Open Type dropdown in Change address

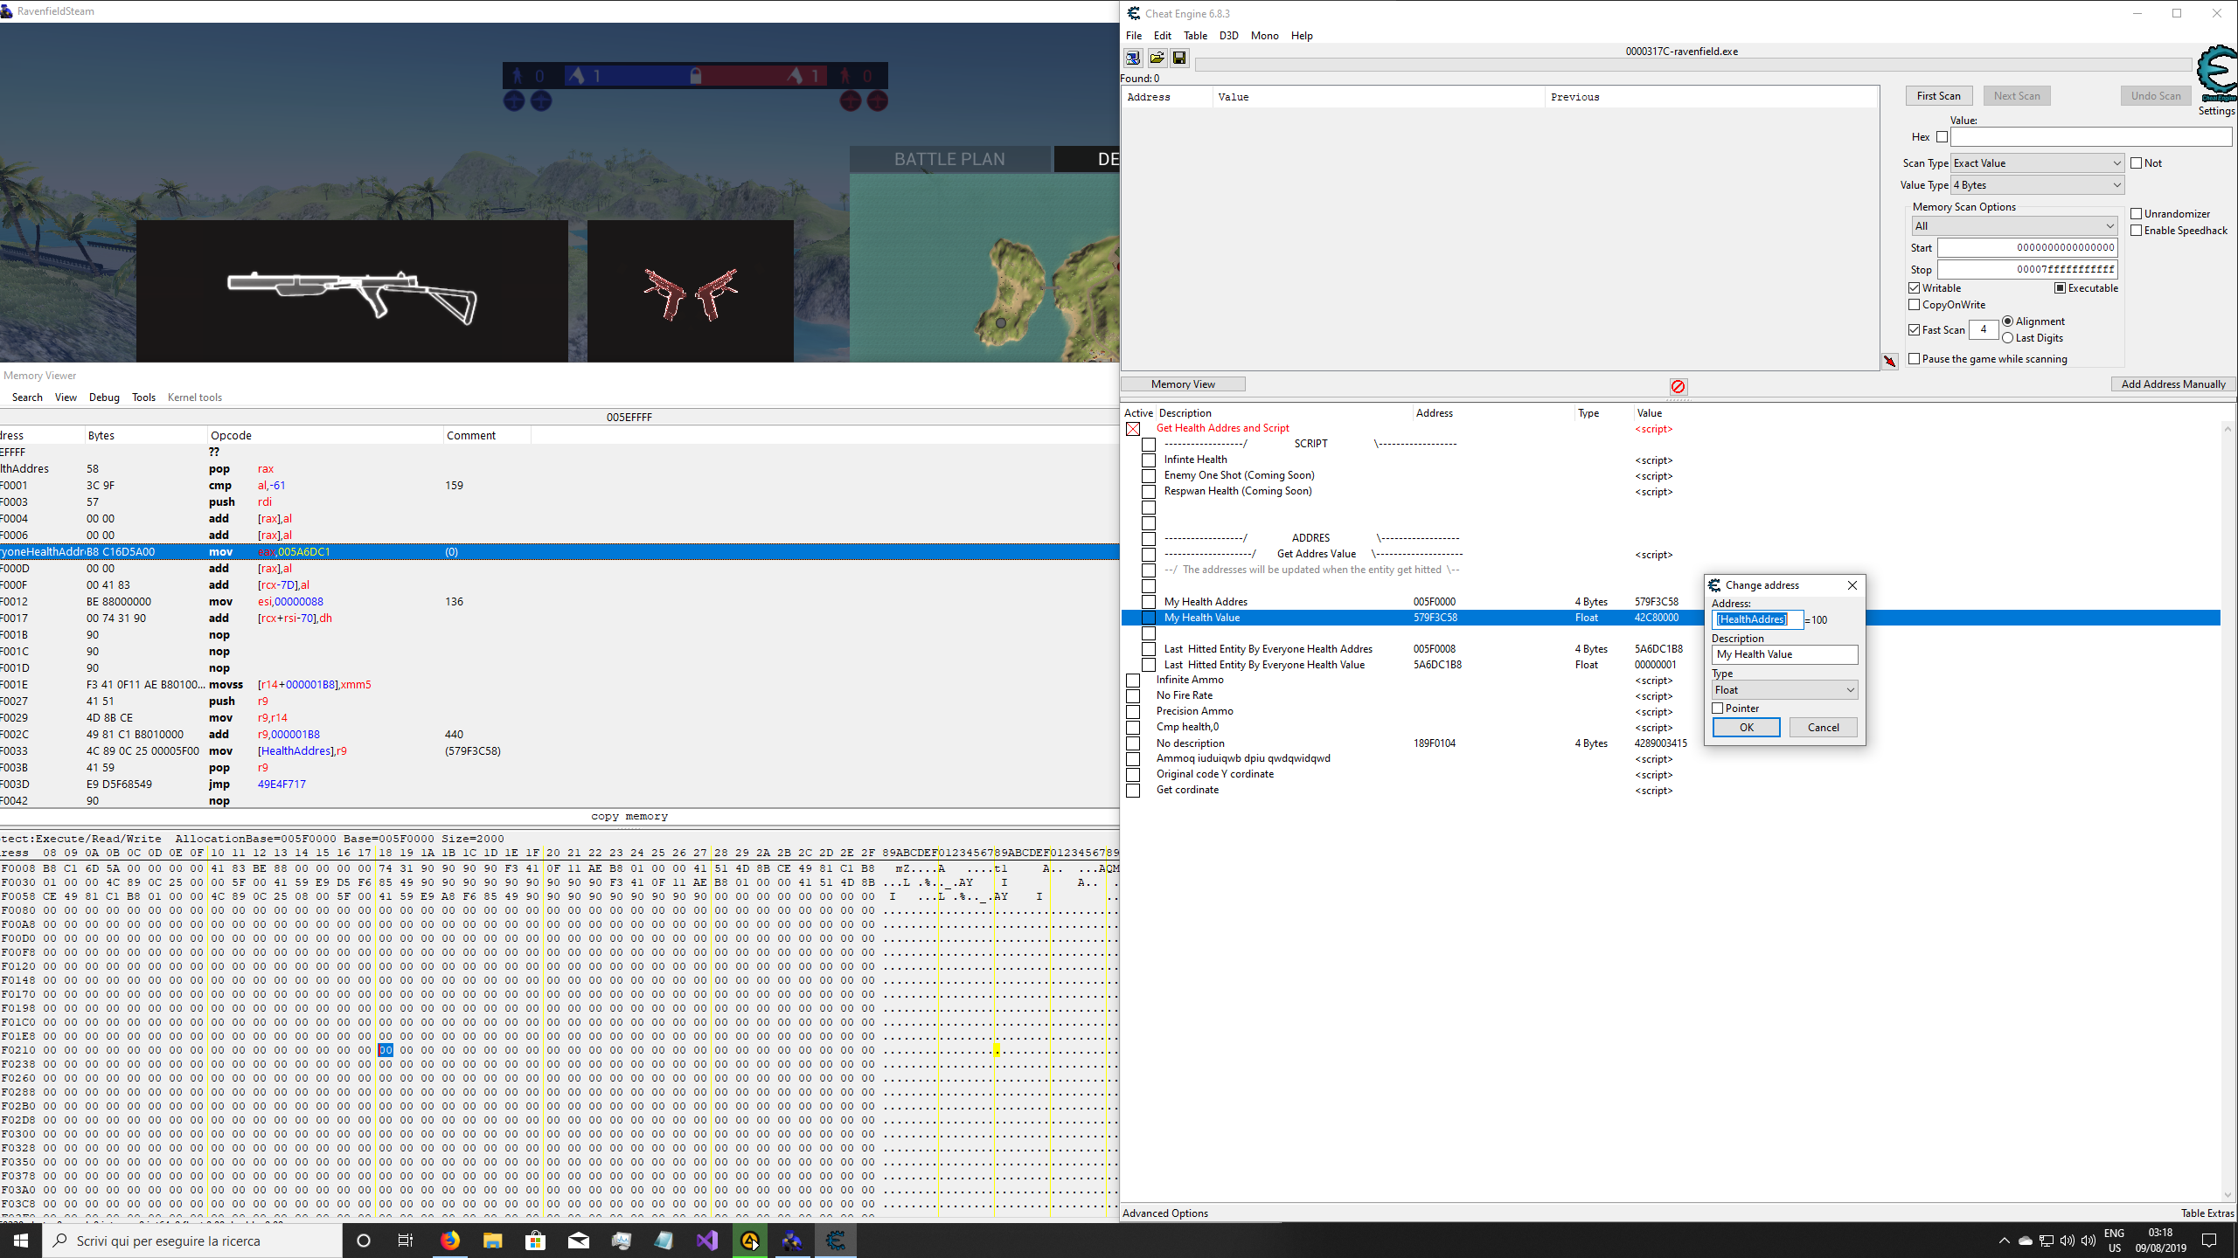pyautogui.click(x=1784, y=690)
